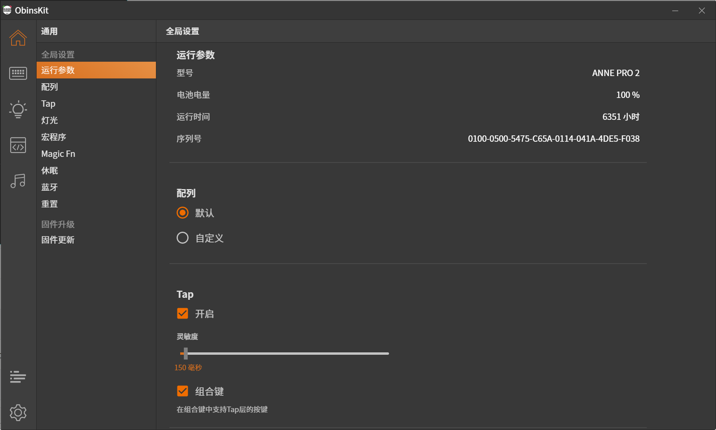Minimize the ObinsKit window
Viewport: 716px width, 430px height.
coord(675,10)
